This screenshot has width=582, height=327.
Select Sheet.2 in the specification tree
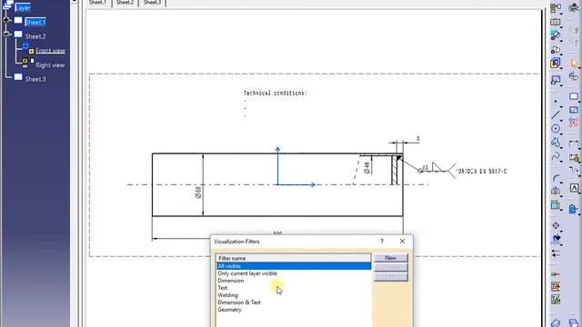pyautogui.click(x=35, y=36)
